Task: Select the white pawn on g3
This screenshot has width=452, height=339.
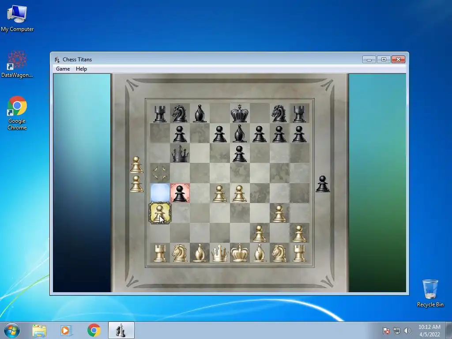Action: [x=279, y=213]
